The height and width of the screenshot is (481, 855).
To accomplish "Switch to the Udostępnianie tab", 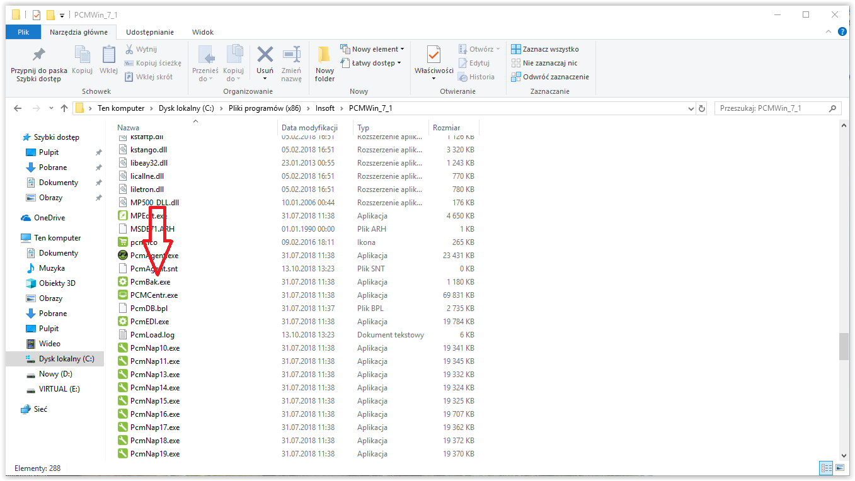I will [x=150, y=32].
